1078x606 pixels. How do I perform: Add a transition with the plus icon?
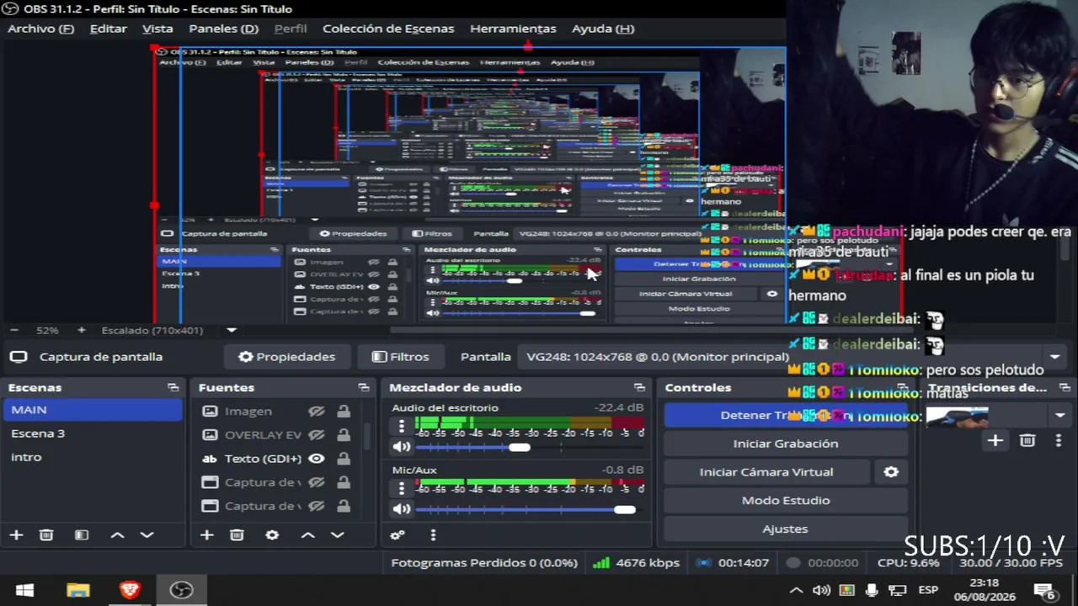click(995, 440)
